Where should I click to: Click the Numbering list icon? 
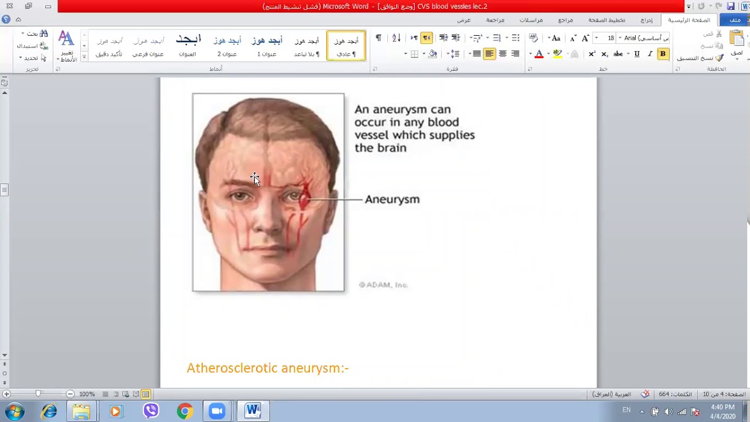click(x=497, y=38)
